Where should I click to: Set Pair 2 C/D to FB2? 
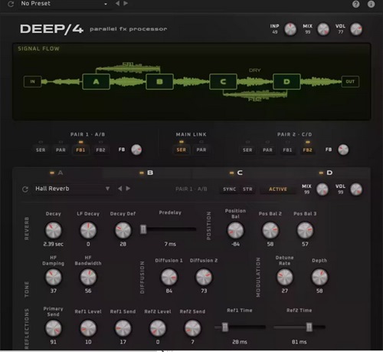(x=307, y=150)
